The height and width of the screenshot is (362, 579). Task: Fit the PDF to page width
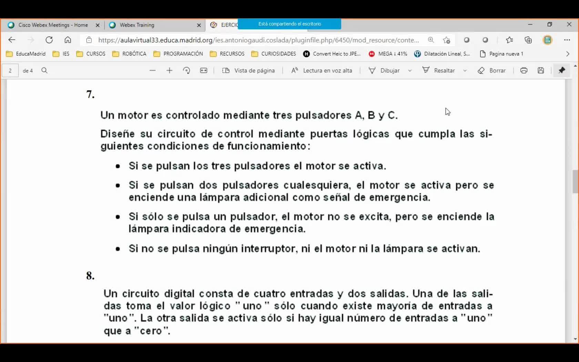tap(204, 70)
